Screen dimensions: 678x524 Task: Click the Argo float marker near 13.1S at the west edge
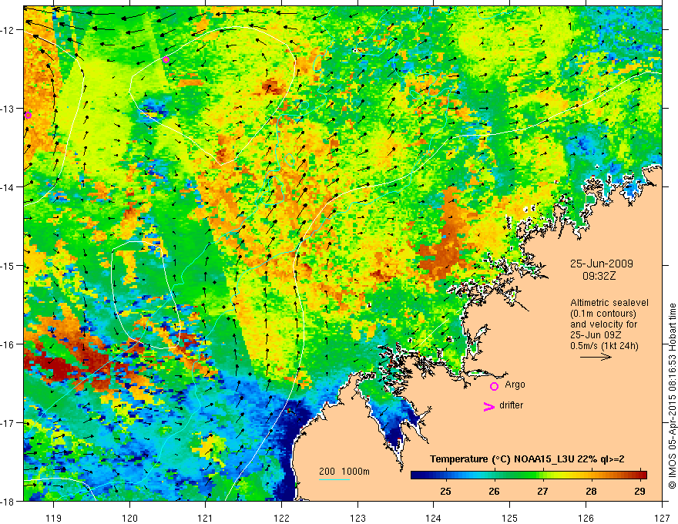click(x=28, y=115)
